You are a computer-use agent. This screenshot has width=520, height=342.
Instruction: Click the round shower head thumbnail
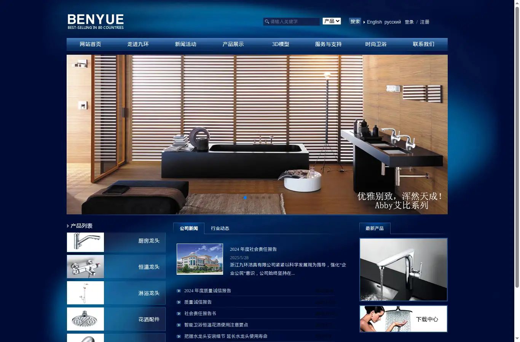tap(85, 319)
